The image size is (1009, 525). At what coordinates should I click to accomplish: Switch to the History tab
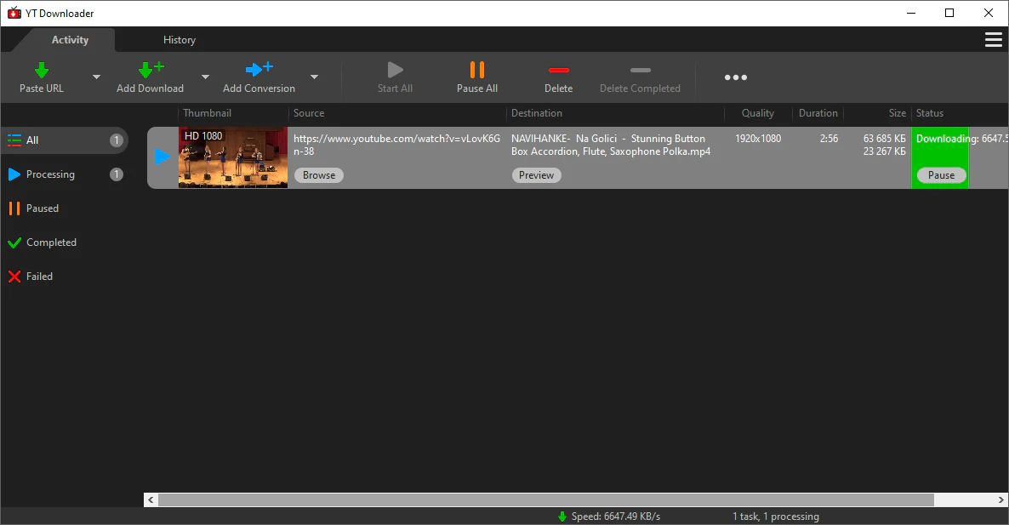coord(179,40)
